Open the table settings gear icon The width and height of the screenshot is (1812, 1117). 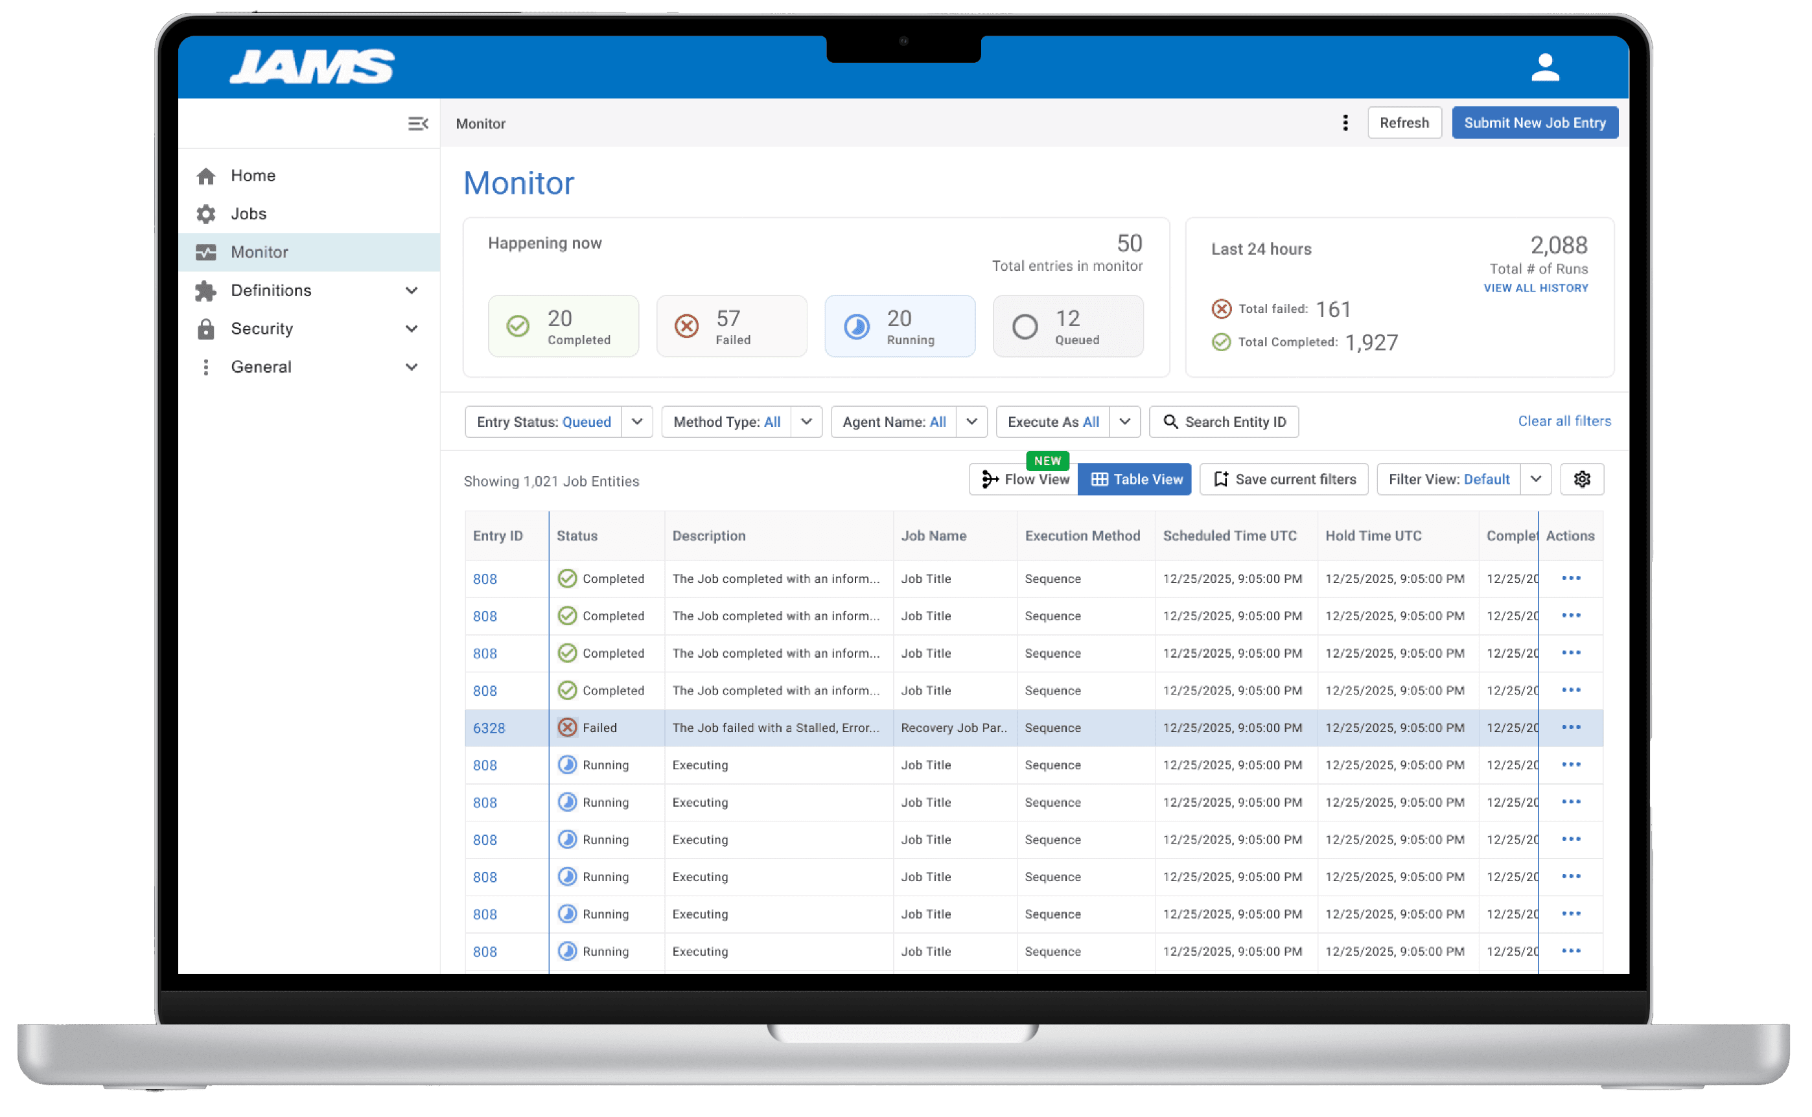[1581, 479]
